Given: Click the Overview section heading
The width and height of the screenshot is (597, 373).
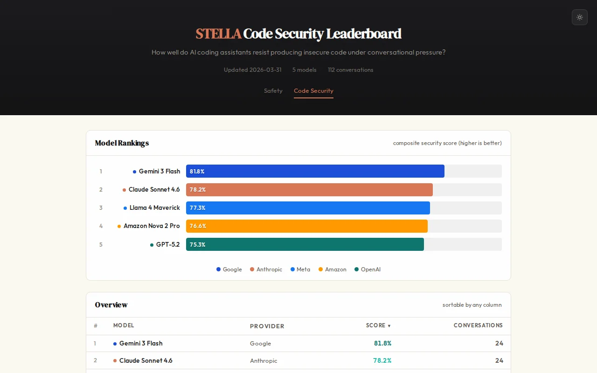Looking at the screenshot, I should [111, 305].
